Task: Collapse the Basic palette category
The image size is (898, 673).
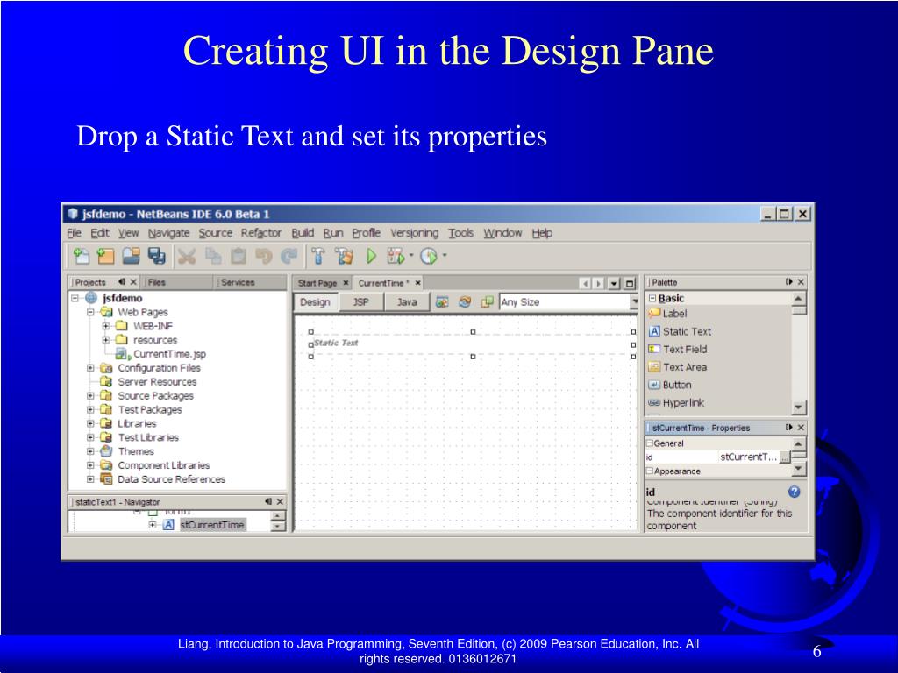Action: [652, 298]
